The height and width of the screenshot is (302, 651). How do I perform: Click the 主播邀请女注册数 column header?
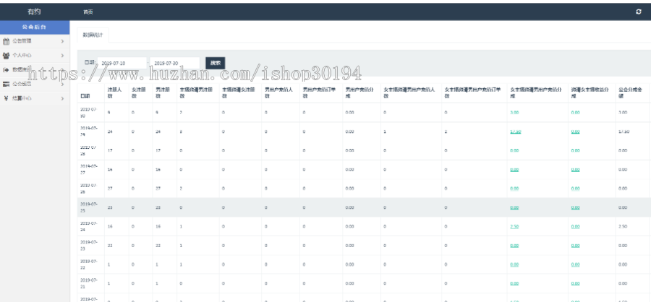pyautogui.click(x=239, y=92)
